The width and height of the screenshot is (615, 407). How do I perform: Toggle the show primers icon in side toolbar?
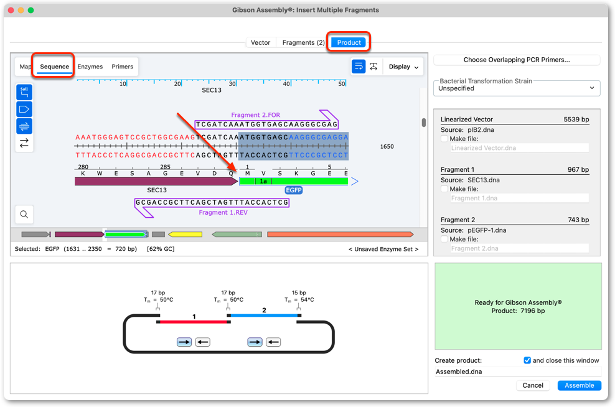tap(24, 126)
